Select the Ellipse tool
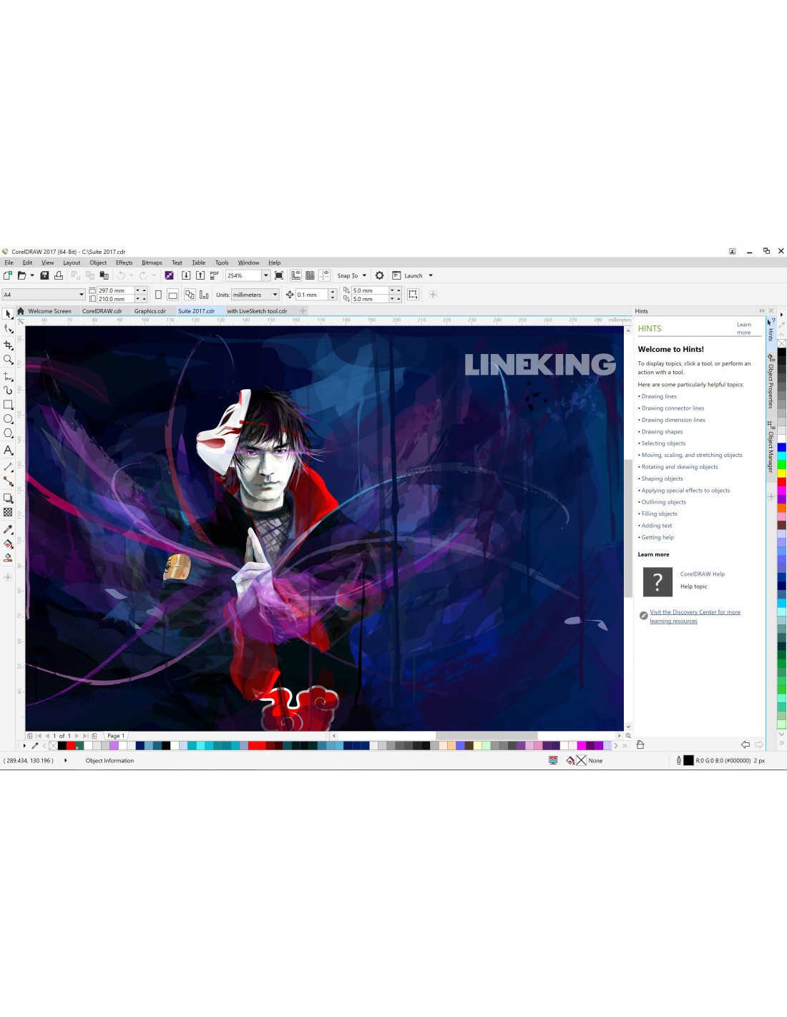The image size is (787, 1017). pyautogui.click(x=8, y=419)
